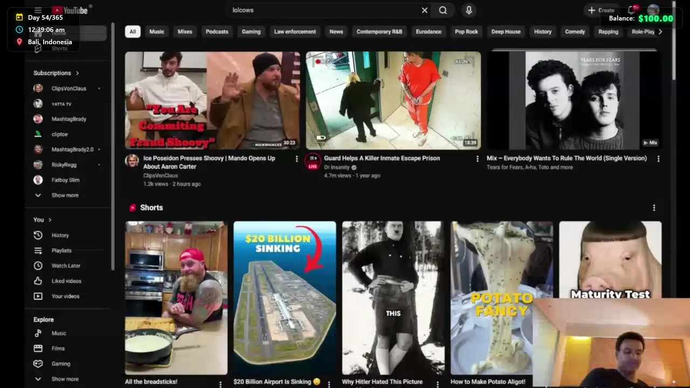Open Why Hitler Hated This Picture short

[x=394, y=297]
